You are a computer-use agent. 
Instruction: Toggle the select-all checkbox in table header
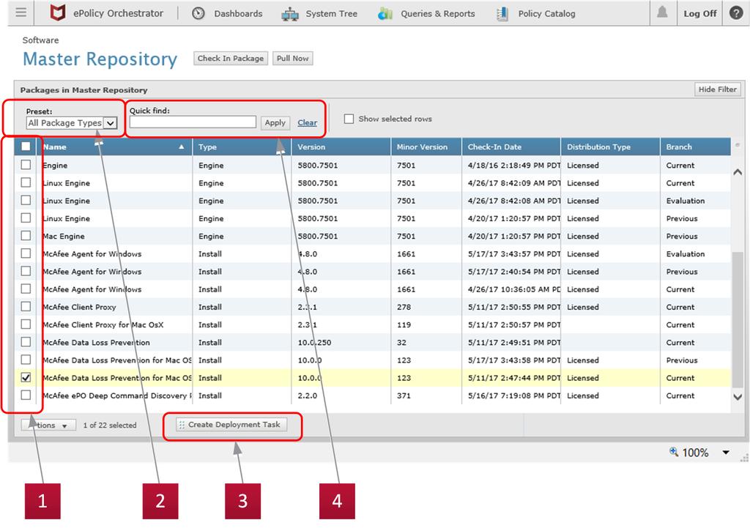pos(26,146)
